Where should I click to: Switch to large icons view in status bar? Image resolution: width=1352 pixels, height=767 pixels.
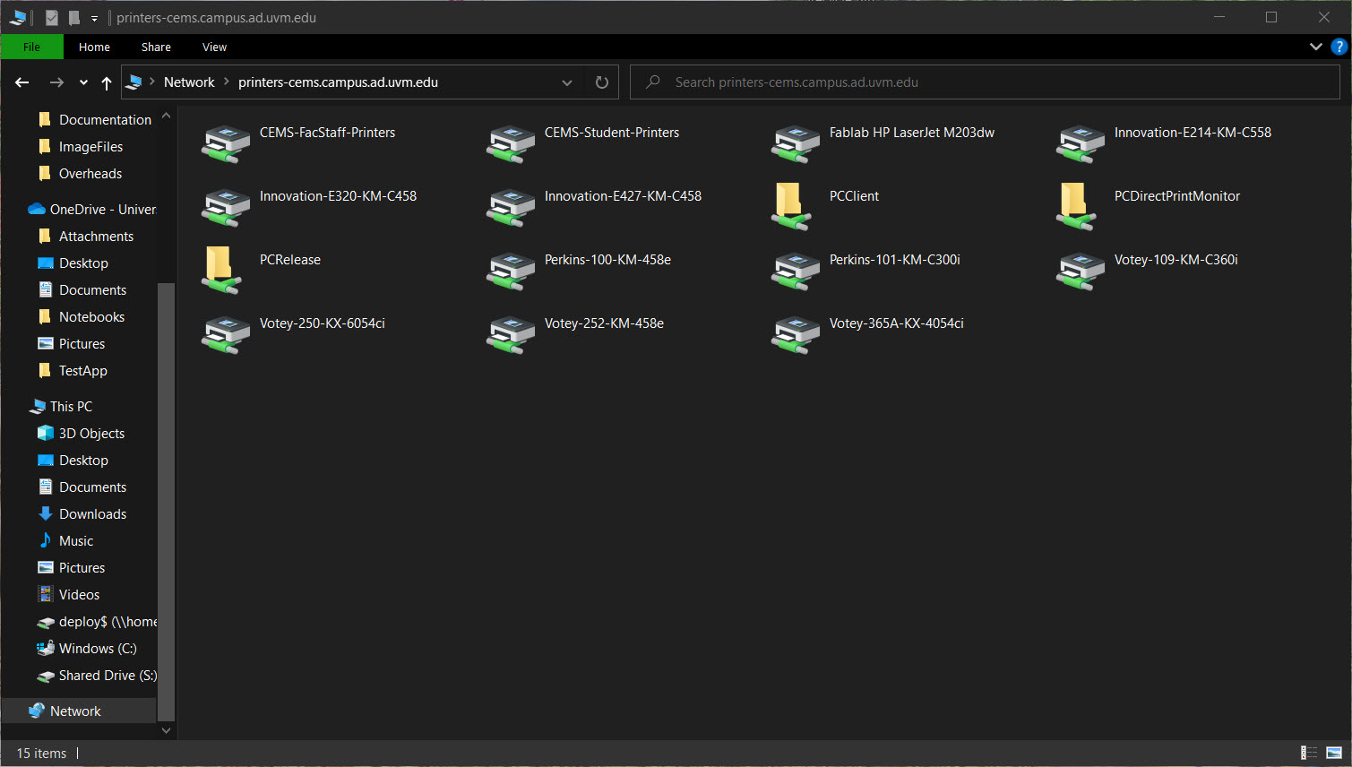pos(1334,753)
